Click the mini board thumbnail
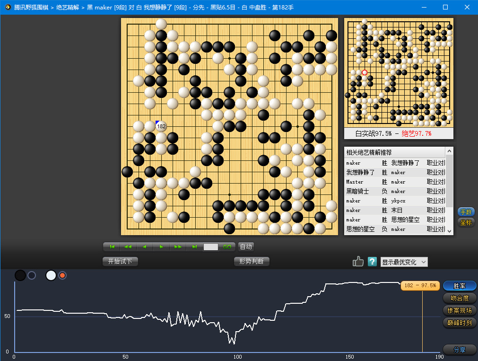Image resolution: width=478 pixels, height=361 pixels. (399, 73)
